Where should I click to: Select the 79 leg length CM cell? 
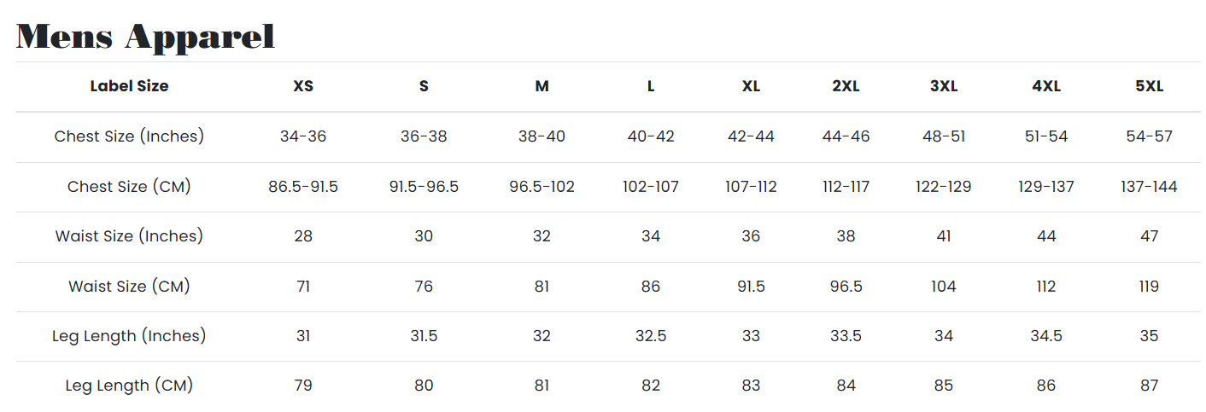(303, 386)
